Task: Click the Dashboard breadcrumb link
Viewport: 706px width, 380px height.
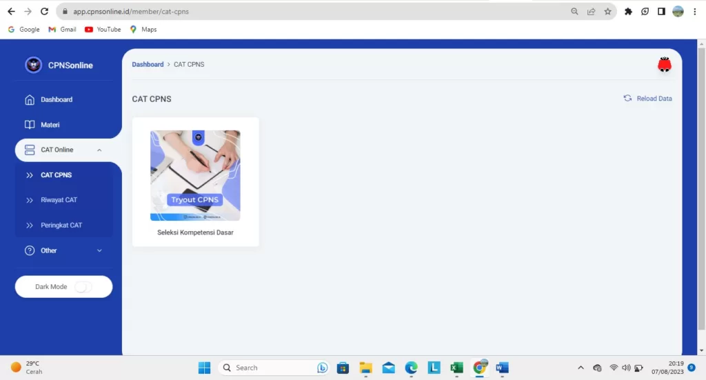Action: [148, 64]
